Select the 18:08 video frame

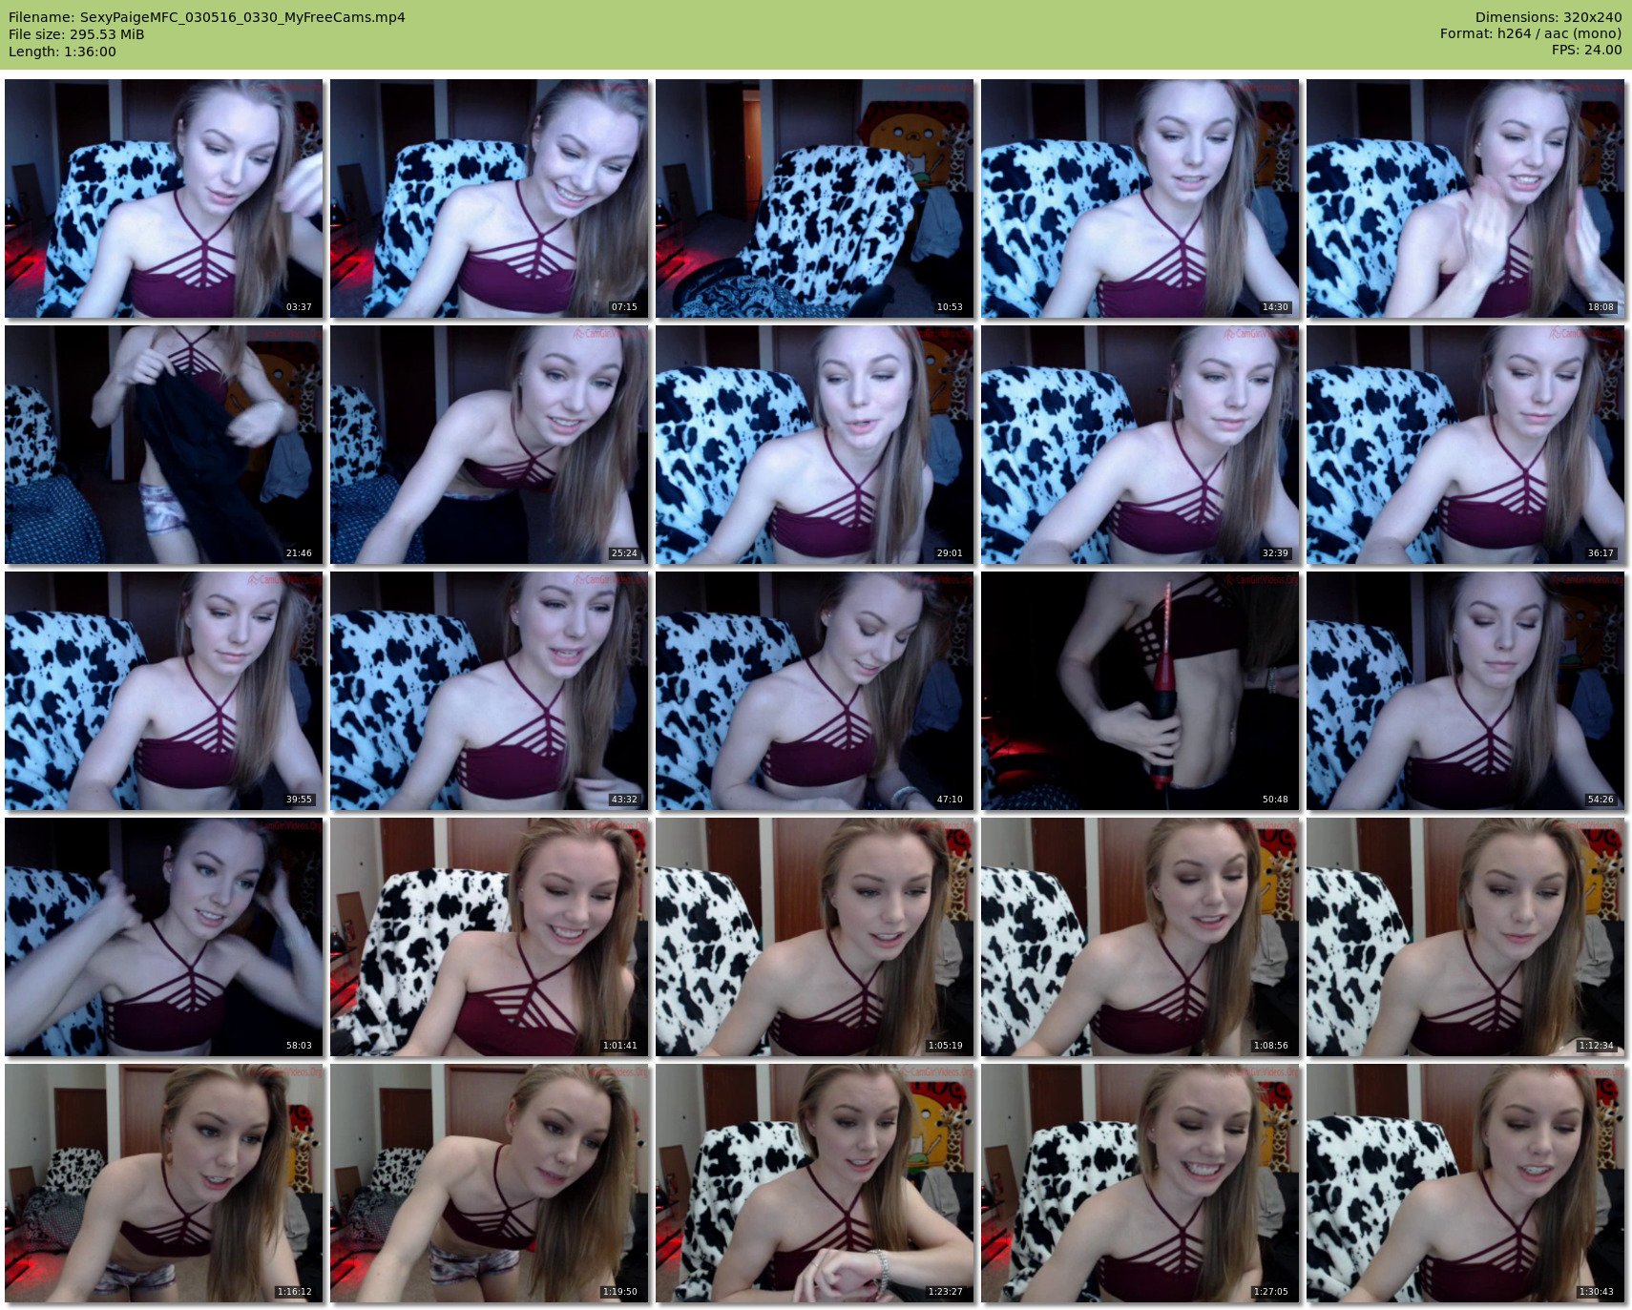(x=1466, y=198)
